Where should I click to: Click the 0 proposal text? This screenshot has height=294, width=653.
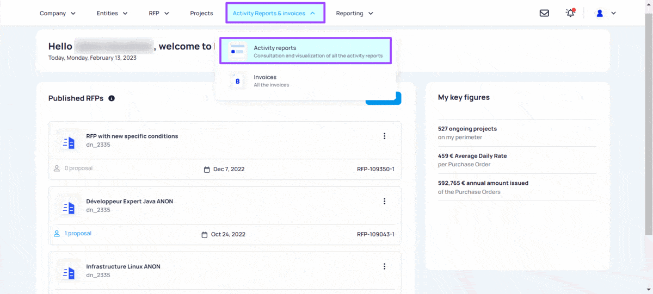[x=78, y=168]
